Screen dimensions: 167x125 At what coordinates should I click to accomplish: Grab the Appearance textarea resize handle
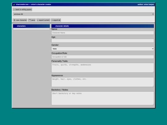pyautogui.click(x=153, y=86)
